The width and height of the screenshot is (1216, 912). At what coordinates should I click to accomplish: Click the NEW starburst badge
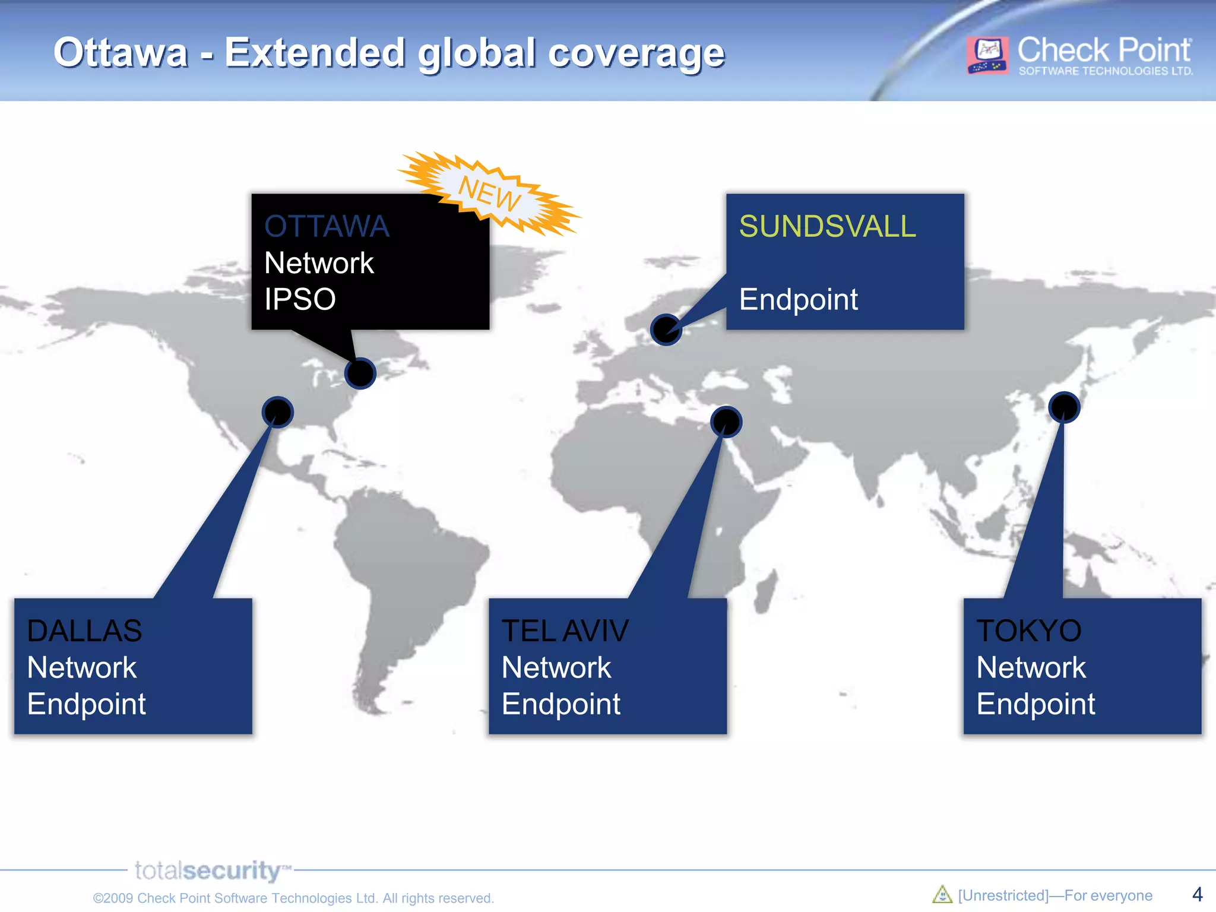click(489, 193)
